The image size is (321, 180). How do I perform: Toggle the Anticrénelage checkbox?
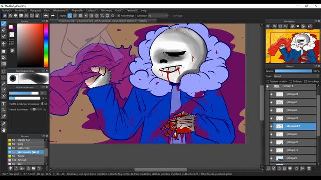tap(119, 16)
